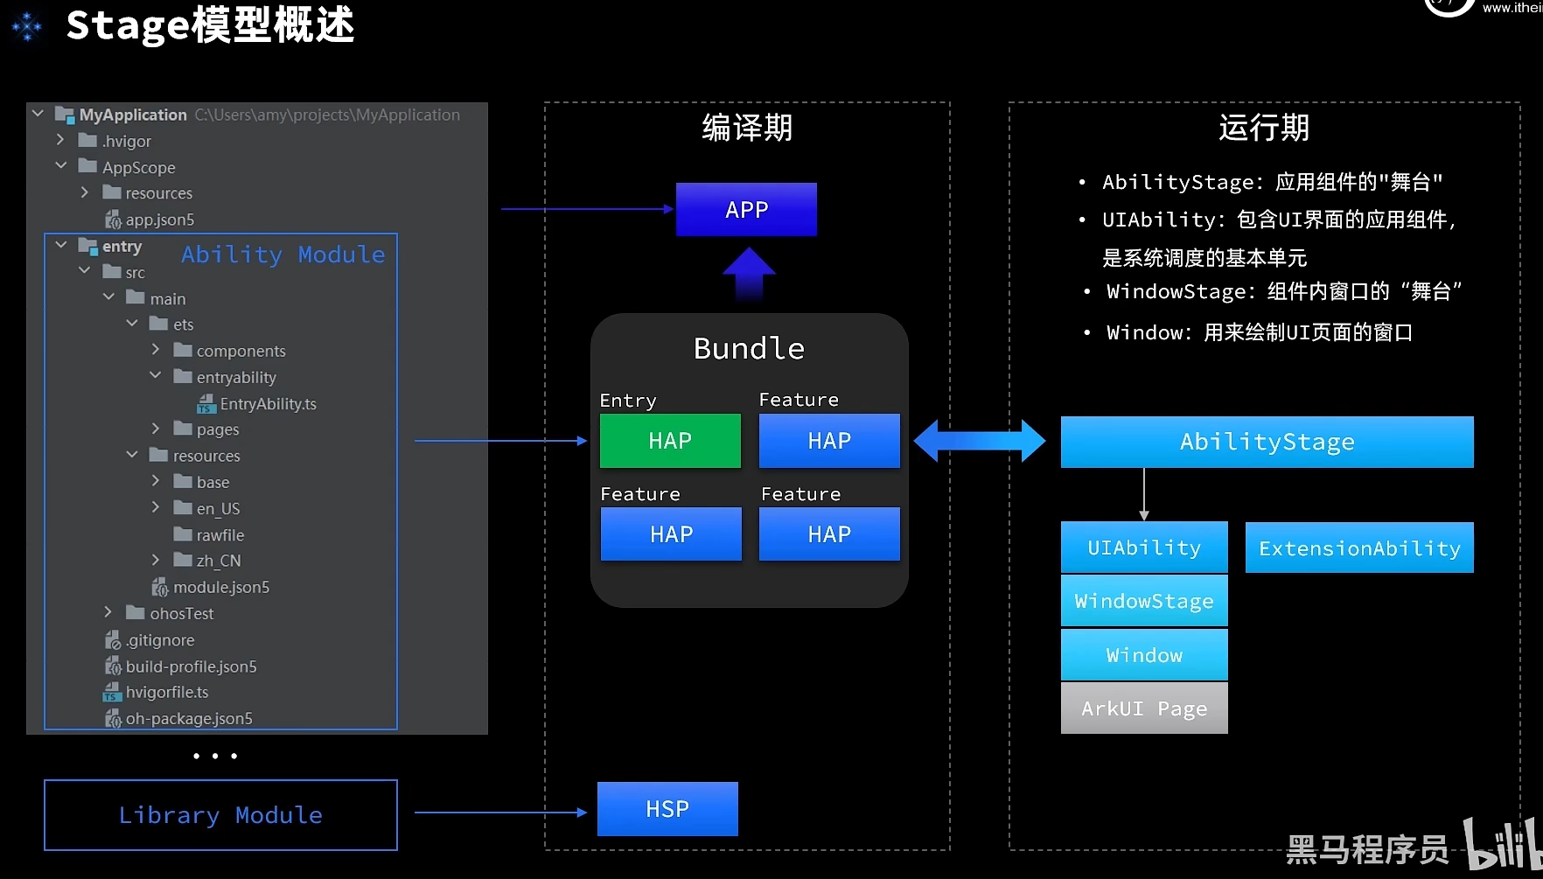Click the MyApplication project folder icon
The width and height of the screenshot is (1543, 879).
(x=65, y=115)
